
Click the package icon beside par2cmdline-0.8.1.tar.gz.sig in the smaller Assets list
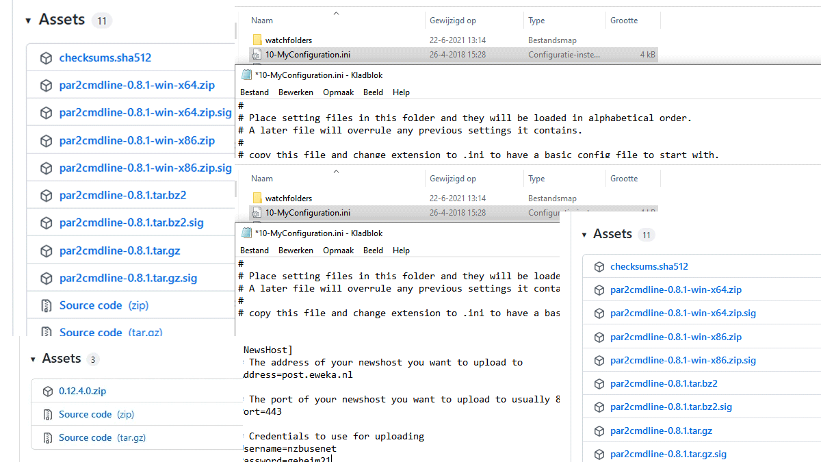[x=599, y=454]
